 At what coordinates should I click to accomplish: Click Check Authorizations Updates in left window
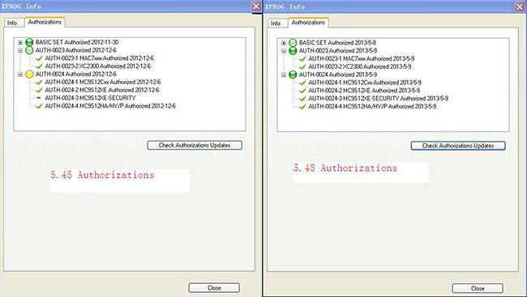195,146
